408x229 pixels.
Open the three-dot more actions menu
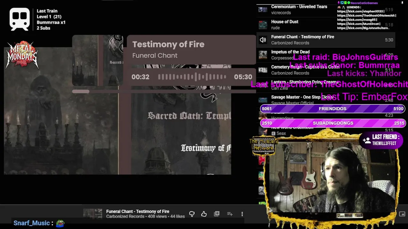[242, 214]
